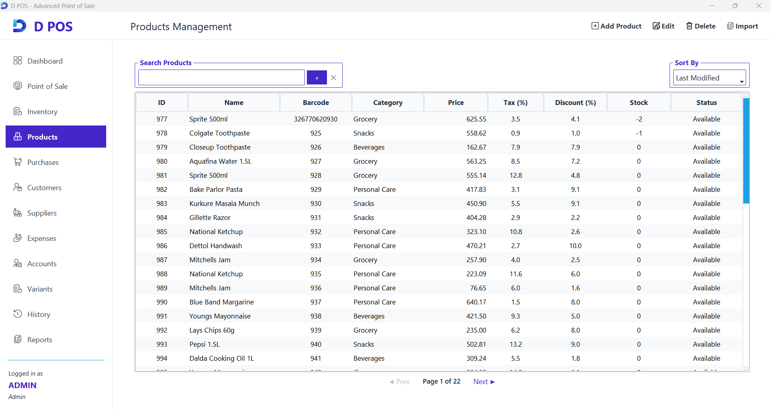The height and width of the screenshot is (409, 771).
Task: Click the Expenses sidebar icon
Action: [x=18, y=238]
